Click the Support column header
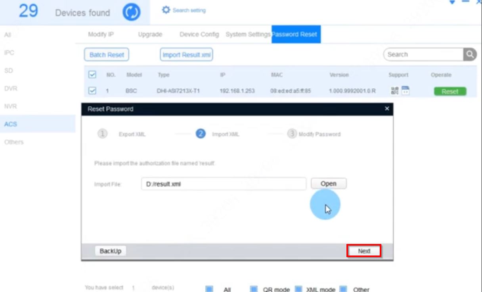This screenshot has height=292, width=482. click(398, 75)
